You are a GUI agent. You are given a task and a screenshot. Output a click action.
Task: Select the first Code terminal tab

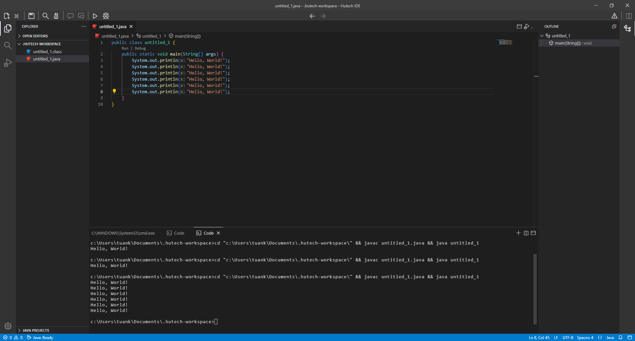tap(176, 233)
